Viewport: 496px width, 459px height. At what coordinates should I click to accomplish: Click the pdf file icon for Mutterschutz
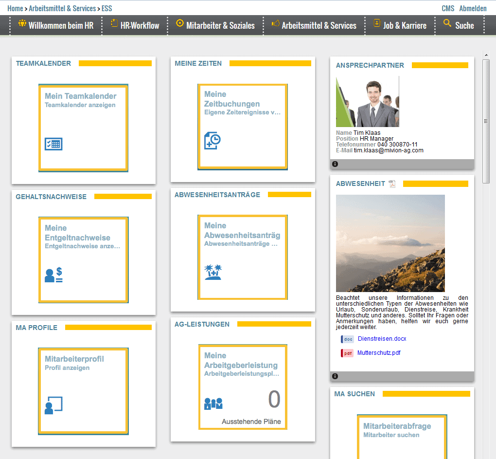347,353
